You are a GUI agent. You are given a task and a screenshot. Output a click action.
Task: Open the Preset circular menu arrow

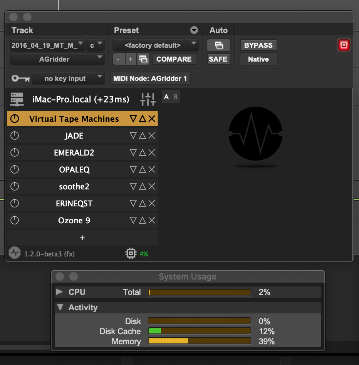click(194, 30)
